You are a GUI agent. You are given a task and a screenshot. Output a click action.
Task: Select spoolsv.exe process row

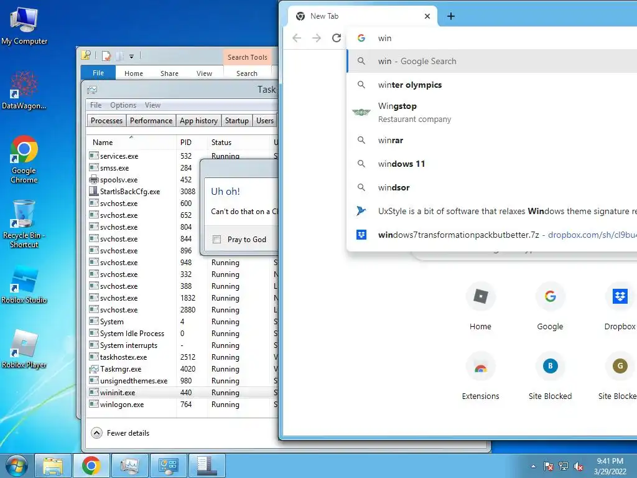point(143,180)
